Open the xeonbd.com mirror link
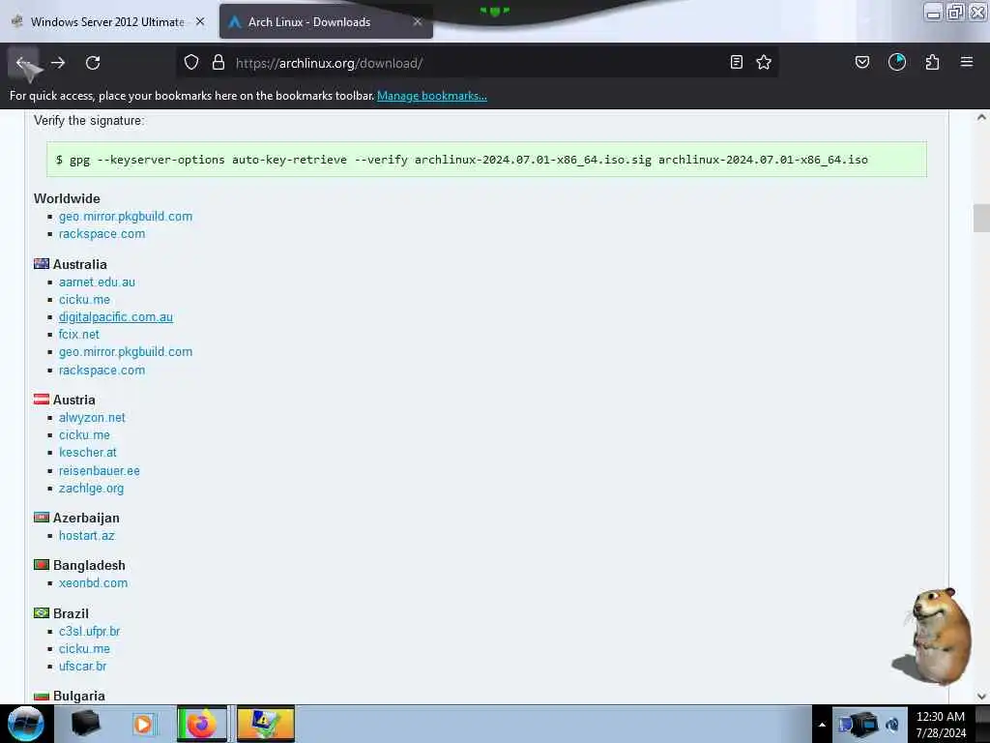Viewport: 990px width, 743px height. tap(93, 583)
